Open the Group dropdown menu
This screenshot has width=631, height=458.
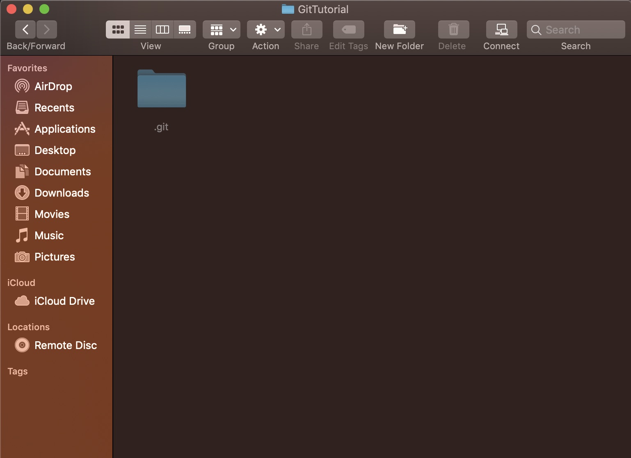point(222,29)
